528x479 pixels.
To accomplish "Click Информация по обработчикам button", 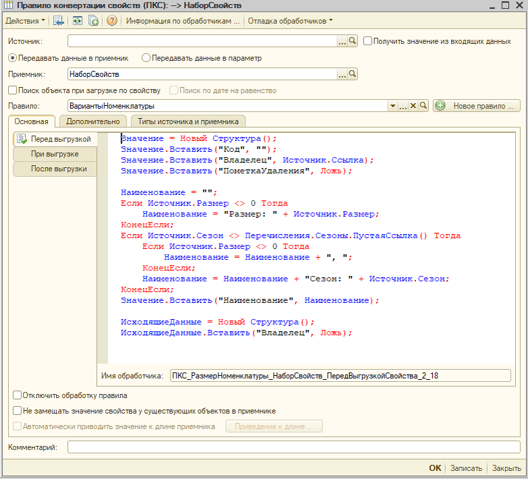I will tap(183, 21).
